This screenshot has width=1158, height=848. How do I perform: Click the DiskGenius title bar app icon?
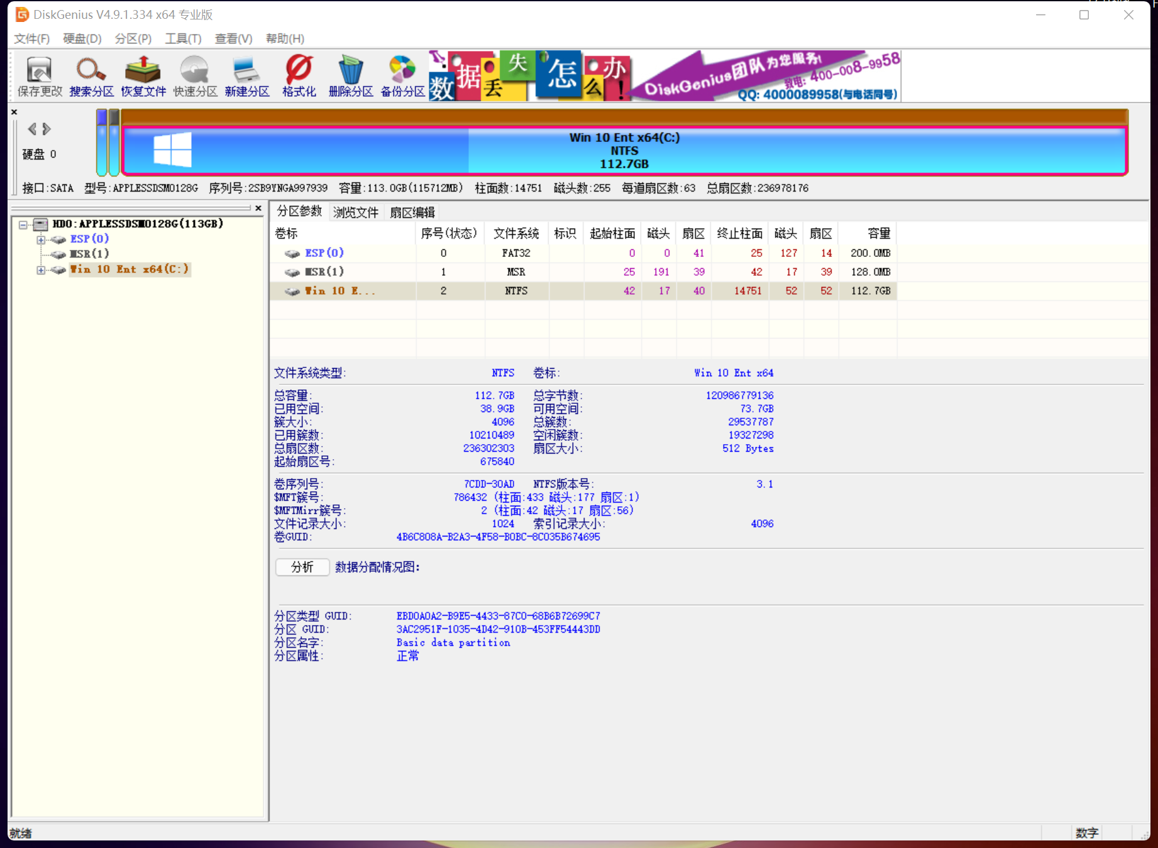[22, 14]
